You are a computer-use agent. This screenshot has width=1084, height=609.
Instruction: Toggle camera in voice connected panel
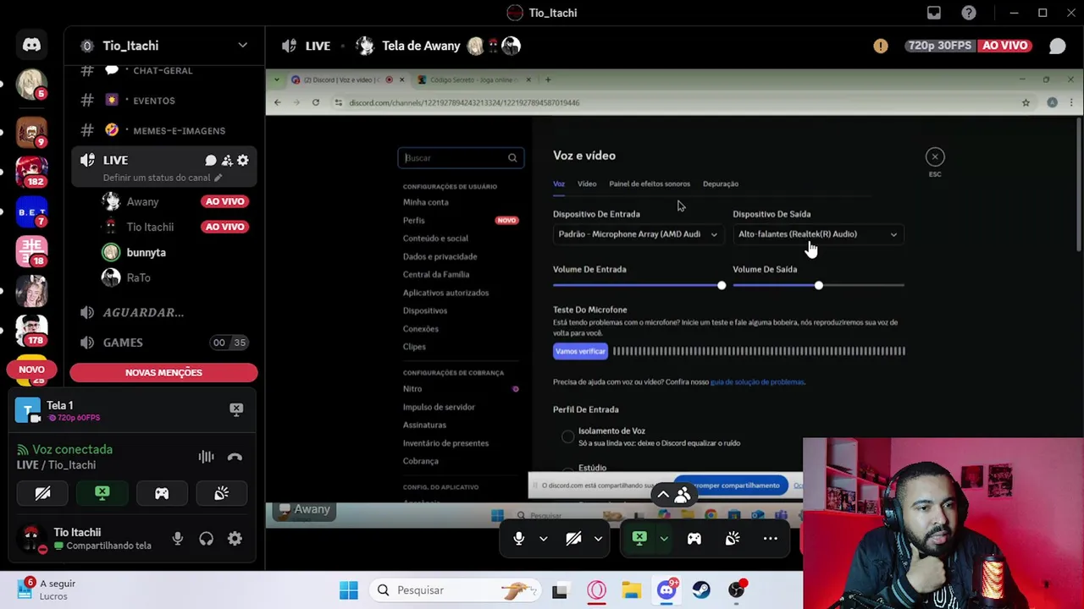point(43,493)
